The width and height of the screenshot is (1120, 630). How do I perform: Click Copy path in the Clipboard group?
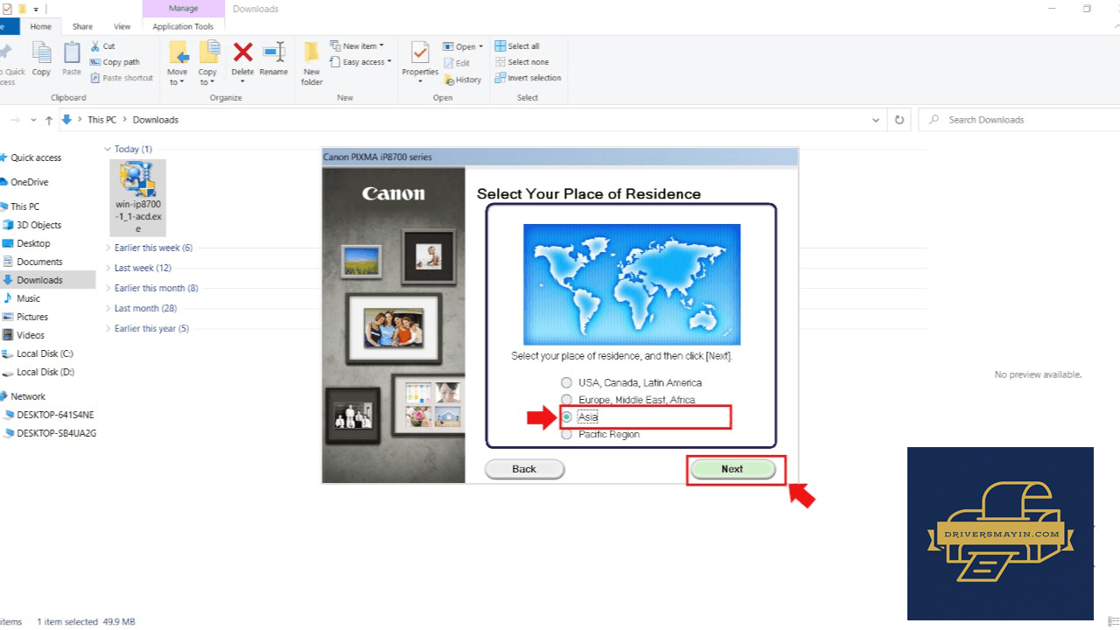pos(115,62)
